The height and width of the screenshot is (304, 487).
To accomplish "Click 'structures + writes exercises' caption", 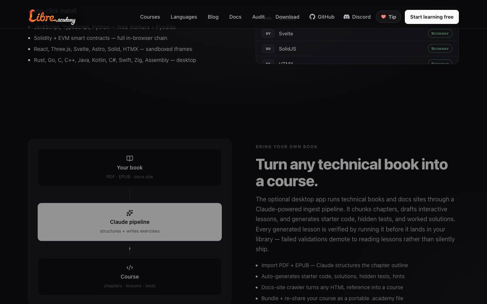I will 130,231.
